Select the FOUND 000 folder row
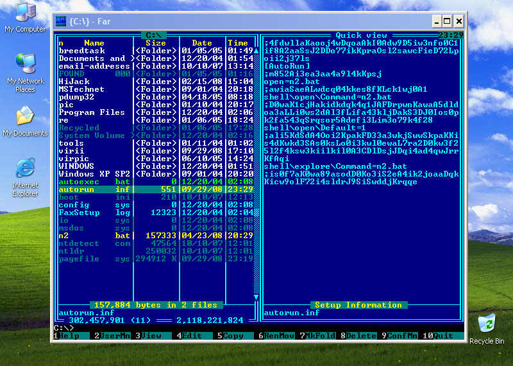The height and width of the screenshot is (366, 513). pos(156,74)
